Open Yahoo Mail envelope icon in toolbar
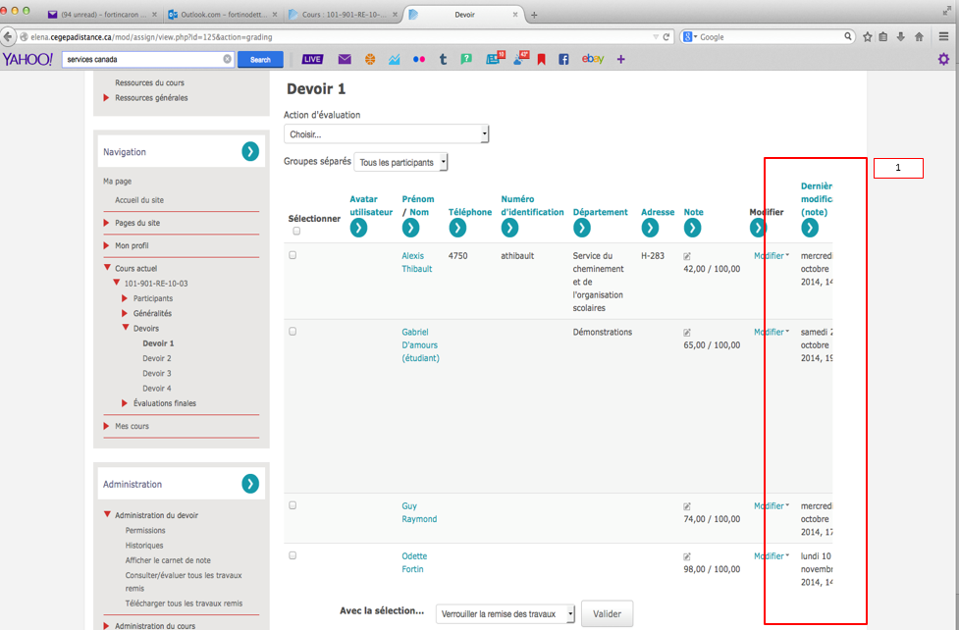 pos(345,59)
